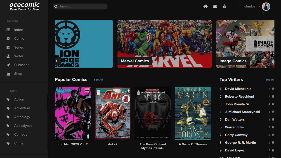
Task: Open Iron Man 2020 Vol. 2 cover
Action: [x=73, y=113]
